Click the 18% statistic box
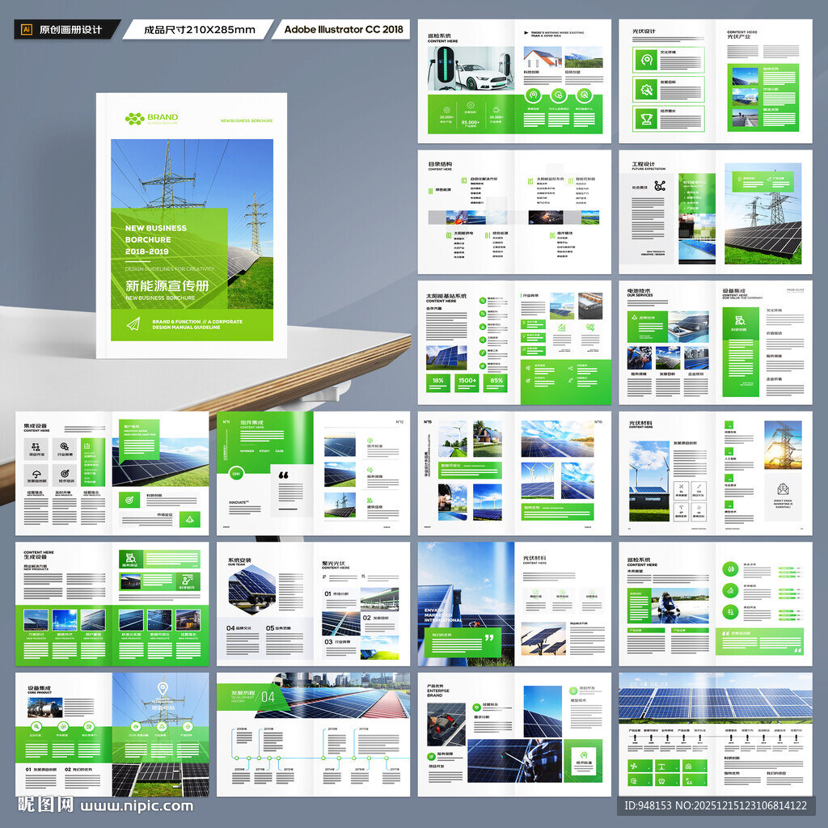 (x=437, y=382)
